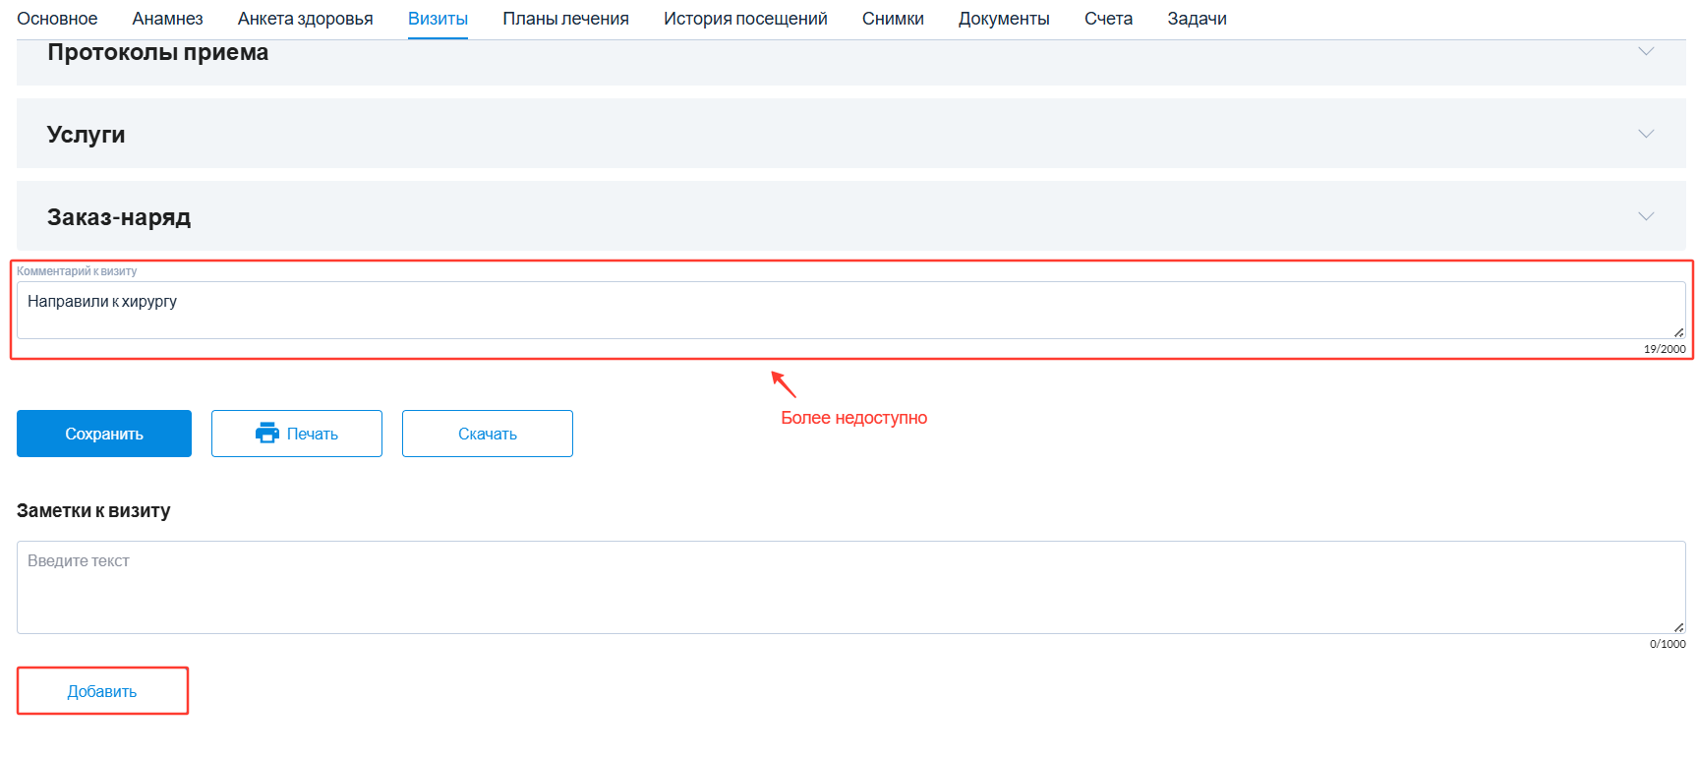Click the Услуги heading
Image resolution: width=1697 pixels, height=757 pixels.
(x=86, y=135)
